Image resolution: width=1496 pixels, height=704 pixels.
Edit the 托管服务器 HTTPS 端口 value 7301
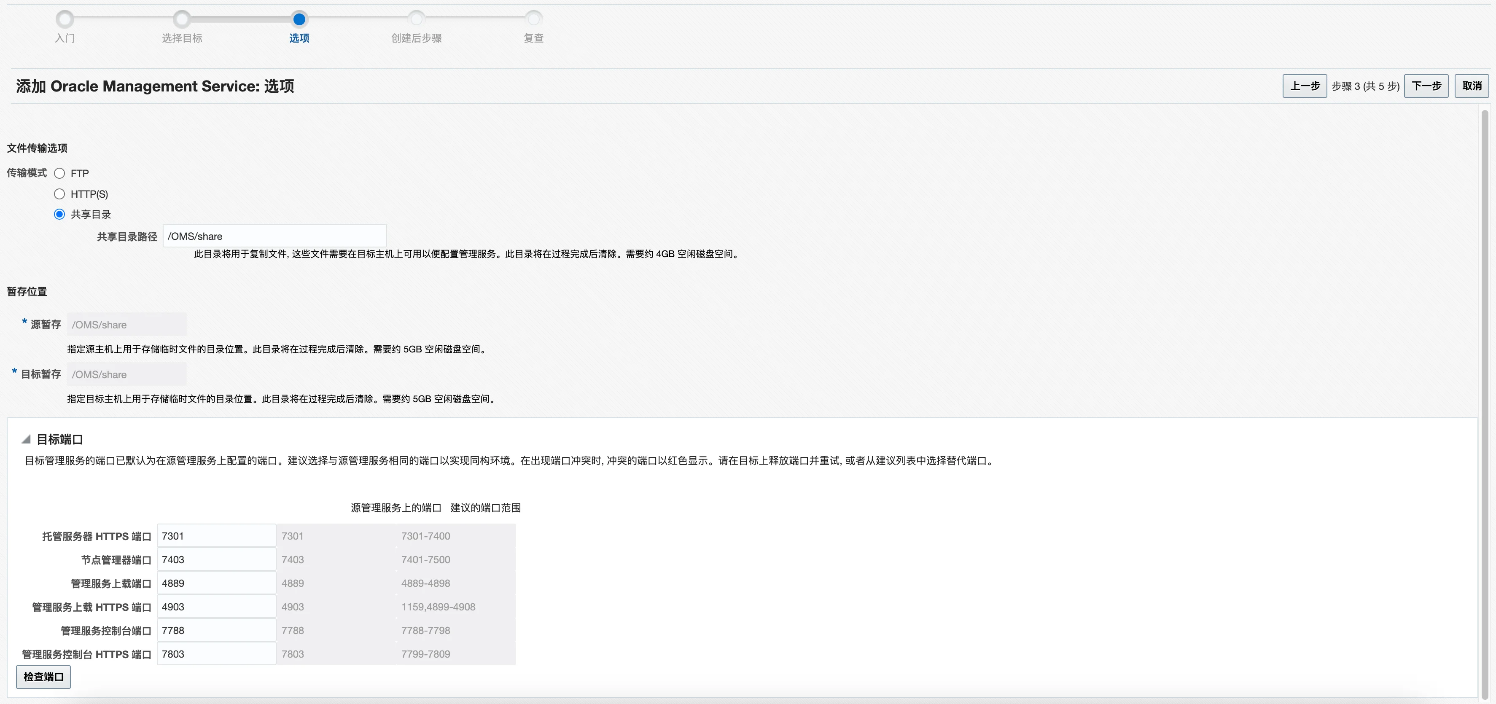[215, 535]
